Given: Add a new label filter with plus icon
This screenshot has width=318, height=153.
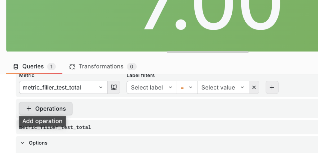Looking at the screenshot, I should (x=272, y=87).
